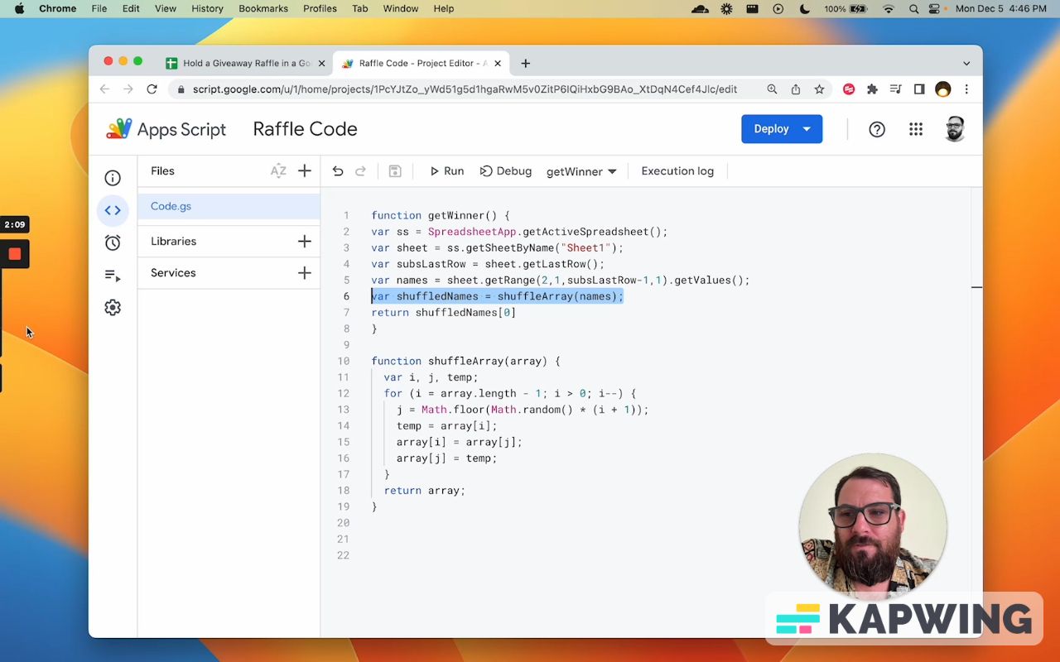Open the Profiles menu
Viewport: 1060px width, 662px height.
[320, 8]
